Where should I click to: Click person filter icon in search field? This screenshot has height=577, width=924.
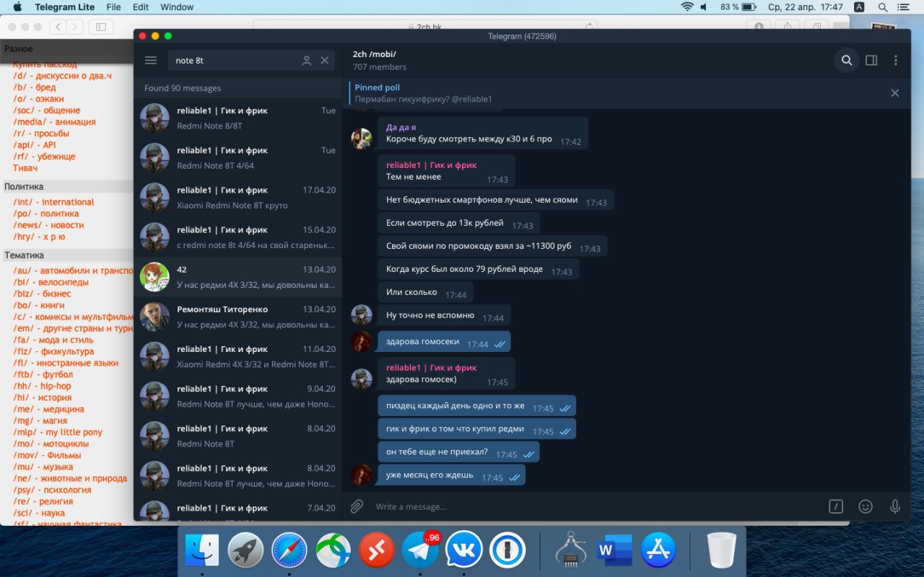tap(307, 61)
